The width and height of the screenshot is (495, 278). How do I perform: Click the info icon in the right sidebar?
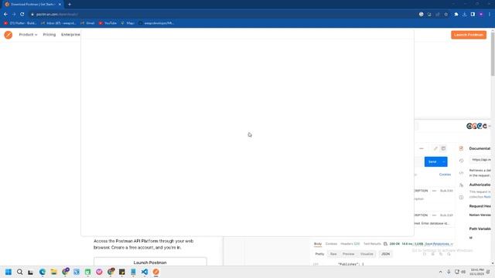click(x=461, y=198)
